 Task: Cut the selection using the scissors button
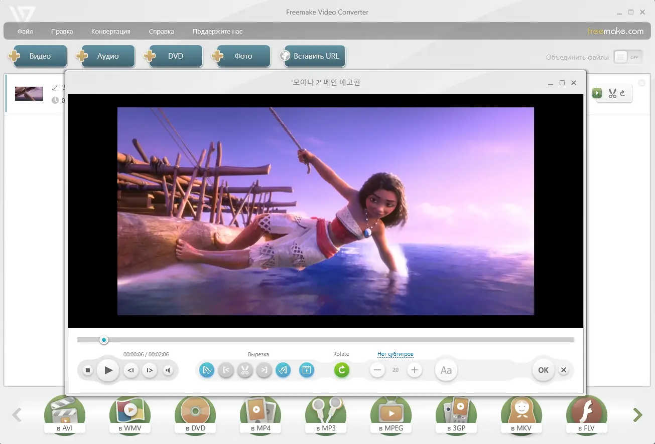245,370
